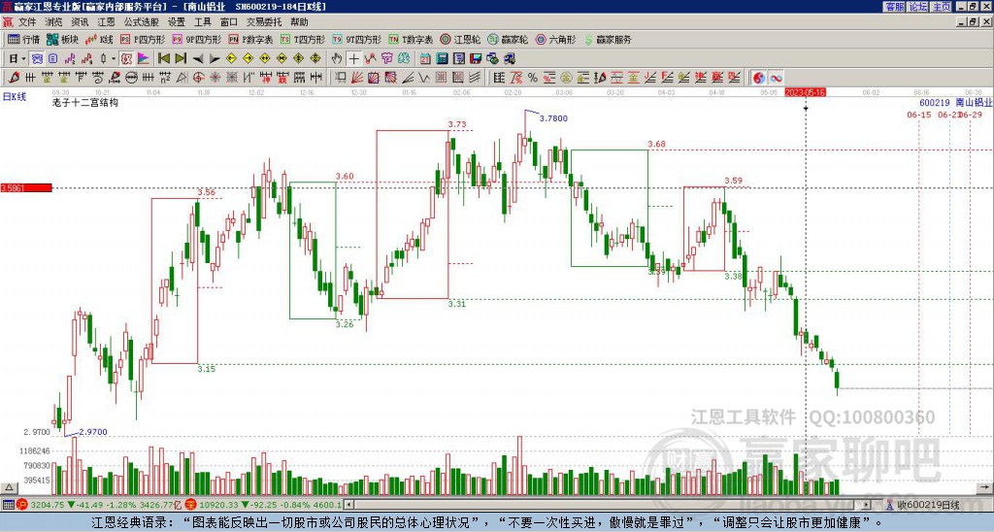Click the calendar date icon
994x532 pixels.
click(x=425, y=58)
